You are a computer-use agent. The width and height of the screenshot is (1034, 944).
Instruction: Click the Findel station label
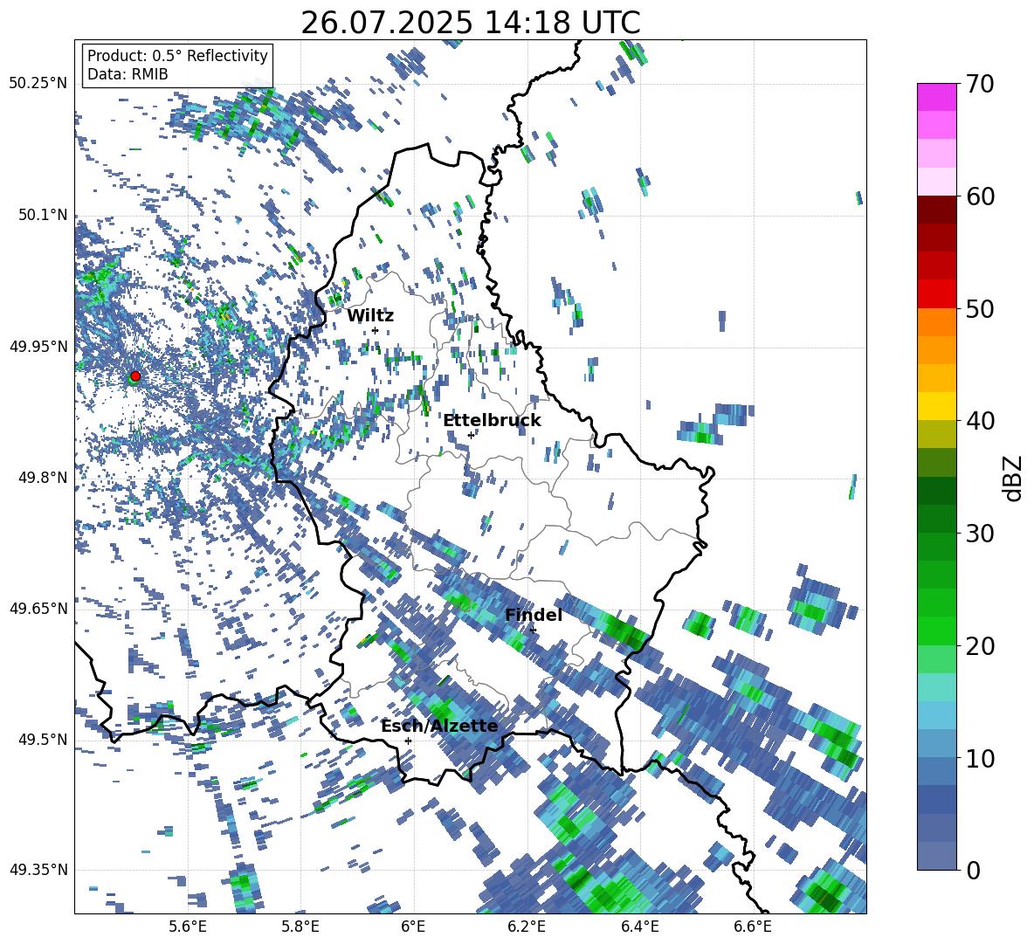(x=534, y=615)
